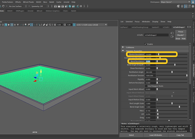Switch to the nCloth1 tab
195x139 pixels.
[x=166, y=27]
